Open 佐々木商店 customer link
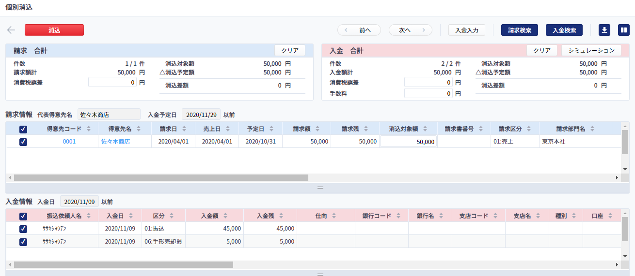This screenshot has width=635, height=276. [115, 142]
